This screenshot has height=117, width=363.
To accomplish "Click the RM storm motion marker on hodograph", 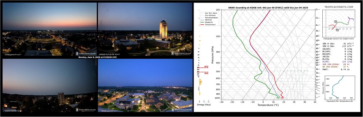I will (337, 30).
